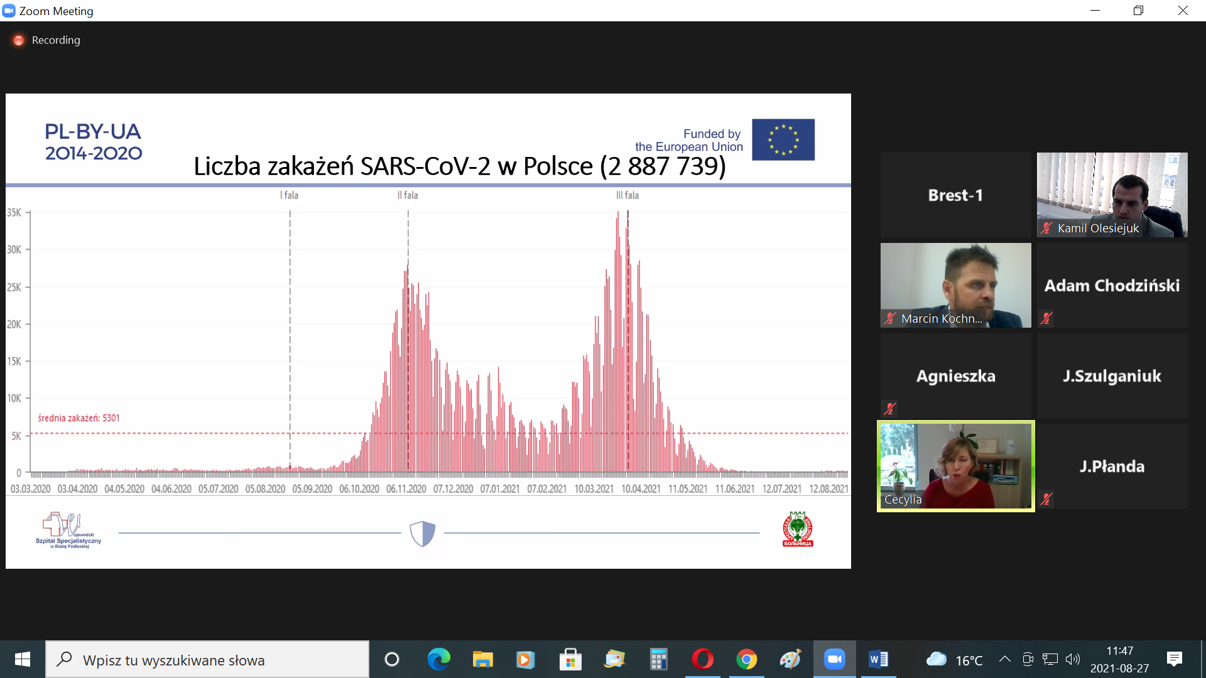Open Calculator app from taskbar
Screen dimensions: 1206x678
tap(658, 659)
